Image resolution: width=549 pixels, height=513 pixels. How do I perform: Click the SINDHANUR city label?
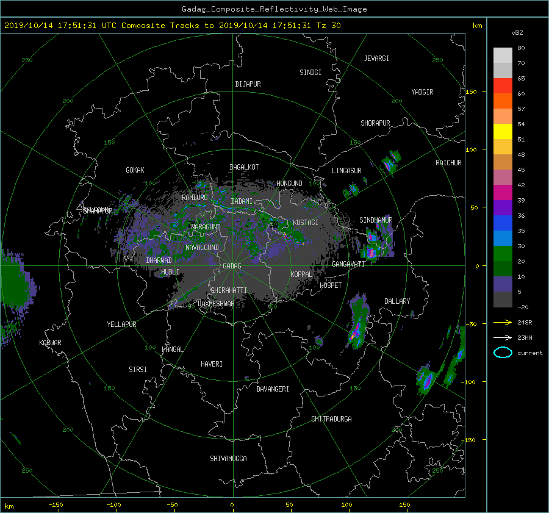pyautogui.click(x=376, y=220)
